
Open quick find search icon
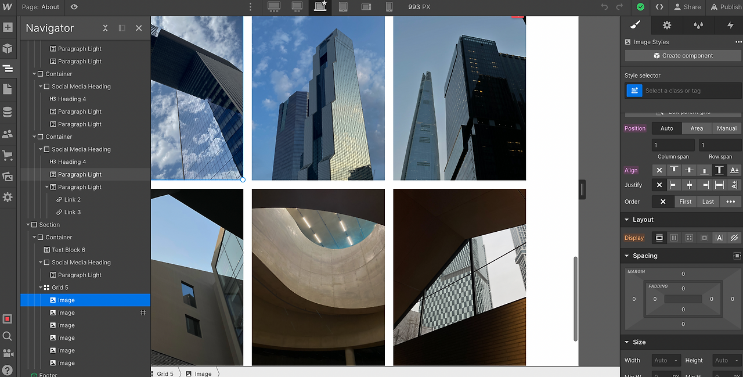tap(8, 336)
